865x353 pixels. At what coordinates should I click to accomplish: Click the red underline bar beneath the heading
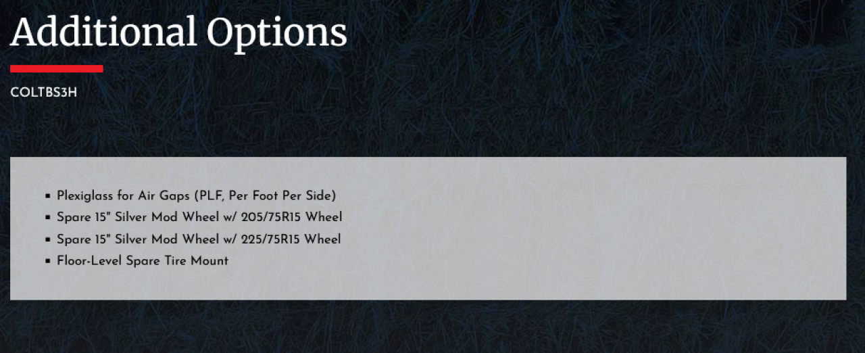(57, 68)
